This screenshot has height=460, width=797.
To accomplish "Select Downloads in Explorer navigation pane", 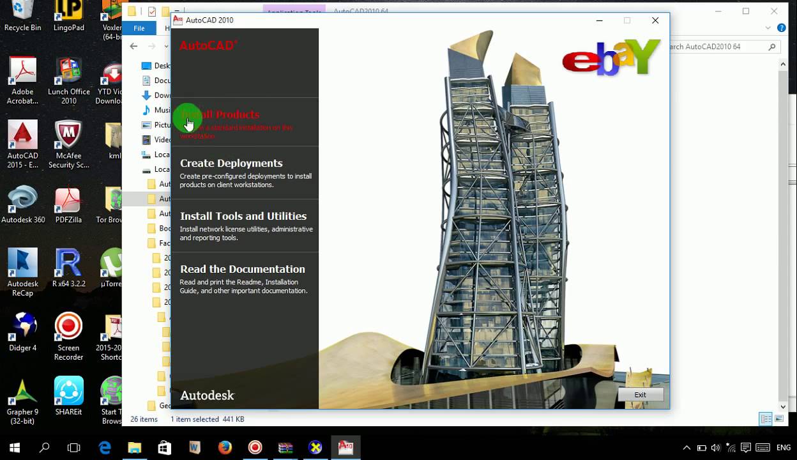I will [x=155, y=95].
